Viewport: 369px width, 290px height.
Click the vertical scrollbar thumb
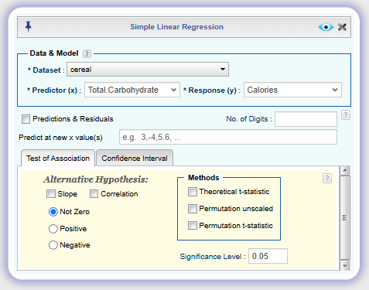345,218
